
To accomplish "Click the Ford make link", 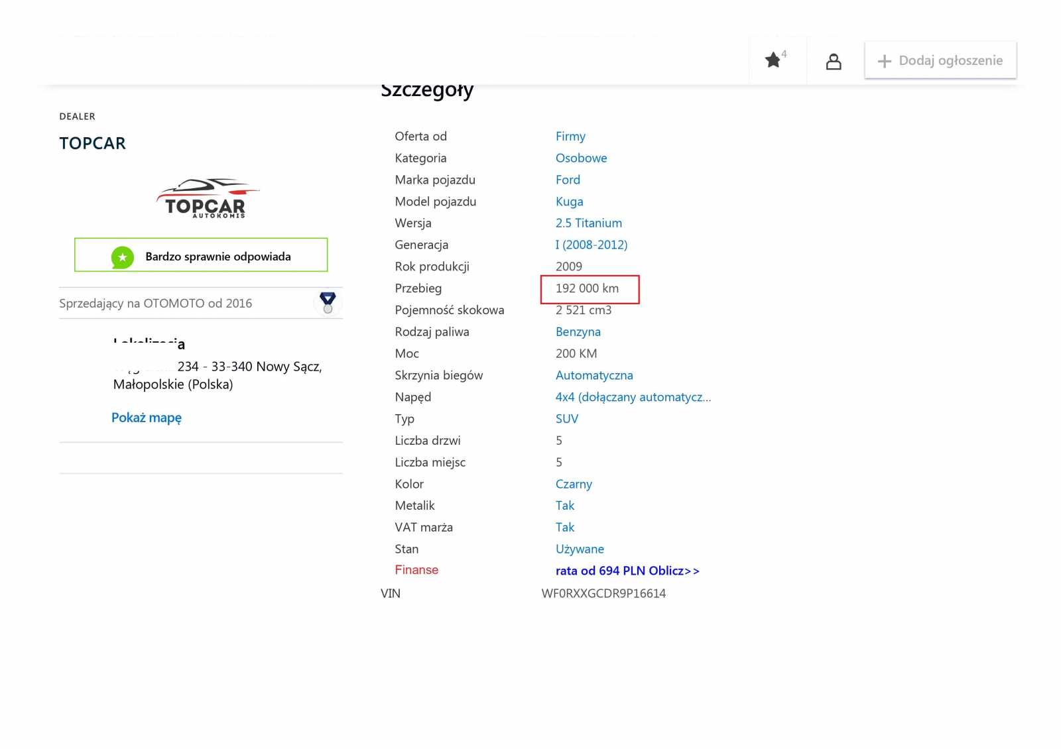I will point(568,180).
